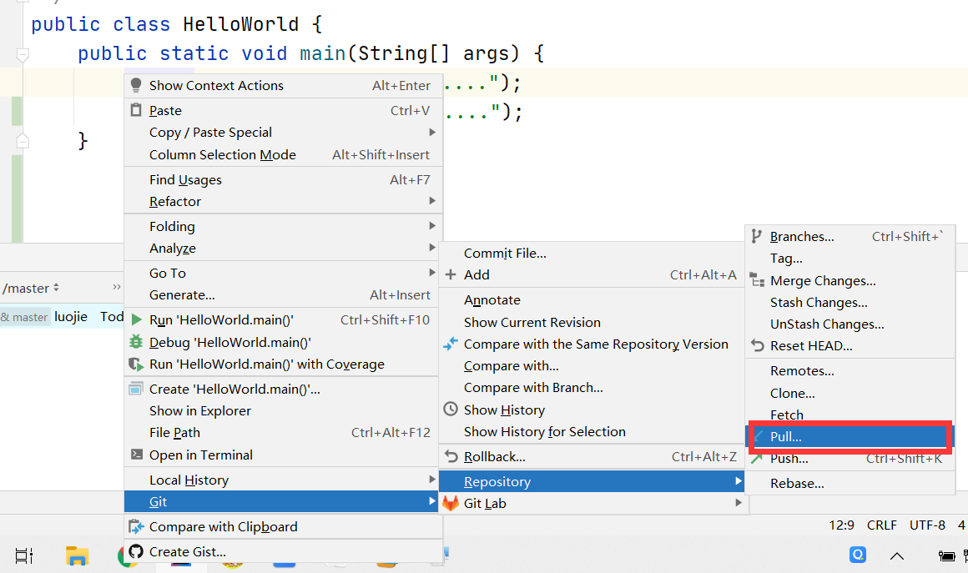The image size is (968, 573).
Task: Click the green Run HelloWorld.main() icon
Action: [x=136, y=320]
